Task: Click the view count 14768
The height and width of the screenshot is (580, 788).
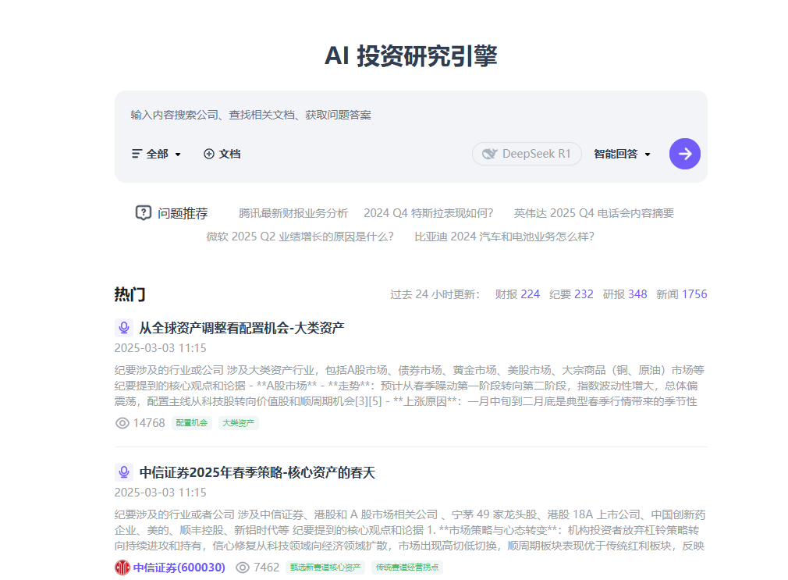Action: click(x=149, y=423)
